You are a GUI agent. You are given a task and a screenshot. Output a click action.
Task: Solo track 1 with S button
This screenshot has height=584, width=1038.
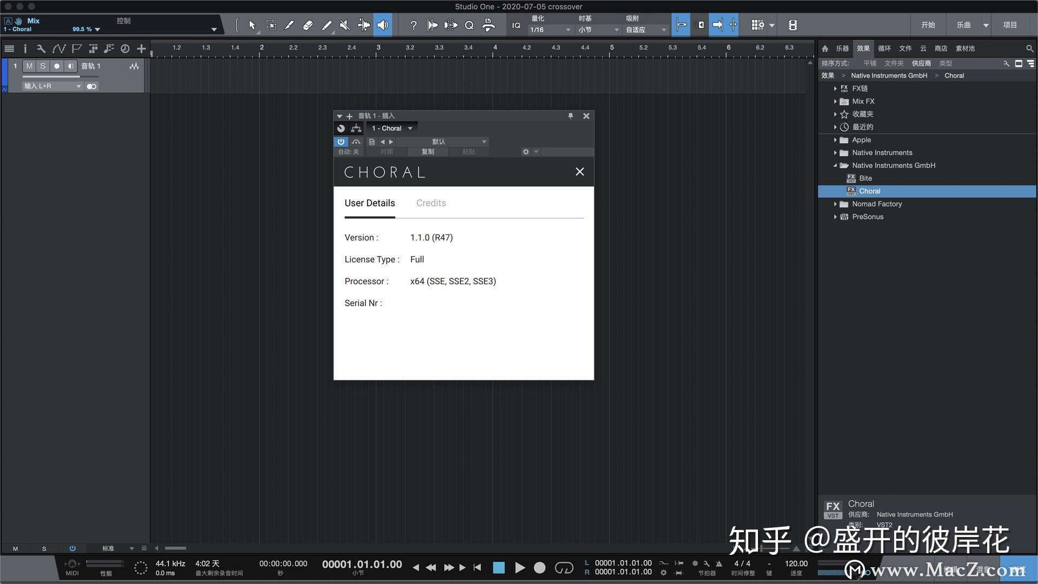[43, 66]
